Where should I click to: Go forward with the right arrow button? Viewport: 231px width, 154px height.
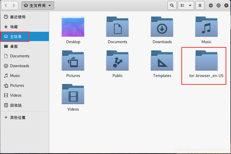click(14, 5)
